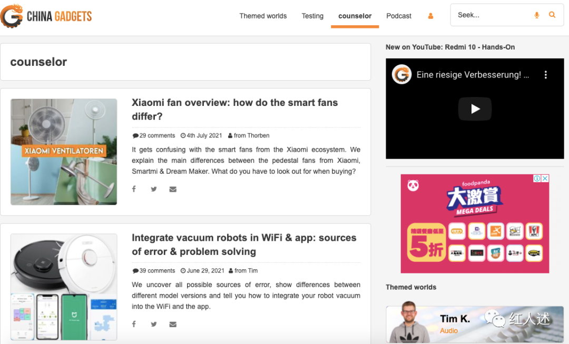Open YouTube video options menu
Screen dimensions: 569x344
(x=545, y=75)
